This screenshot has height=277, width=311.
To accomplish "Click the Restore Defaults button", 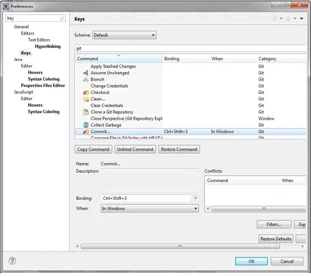I will pyautogui.click(x=276, y=239).
